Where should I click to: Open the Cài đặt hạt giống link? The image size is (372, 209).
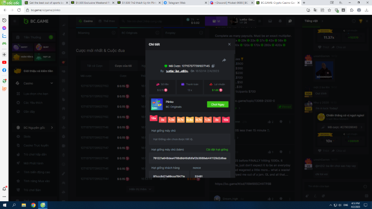tap(217, 150)
